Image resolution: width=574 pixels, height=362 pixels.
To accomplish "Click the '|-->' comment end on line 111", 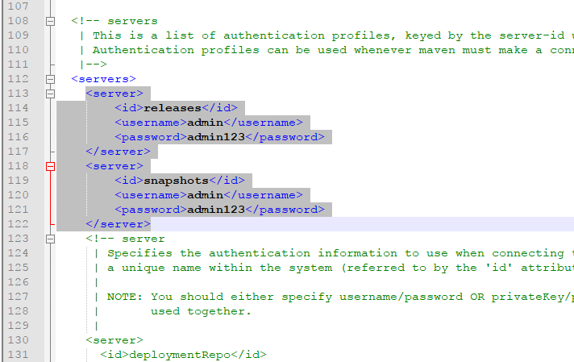I will pos(94,64).
